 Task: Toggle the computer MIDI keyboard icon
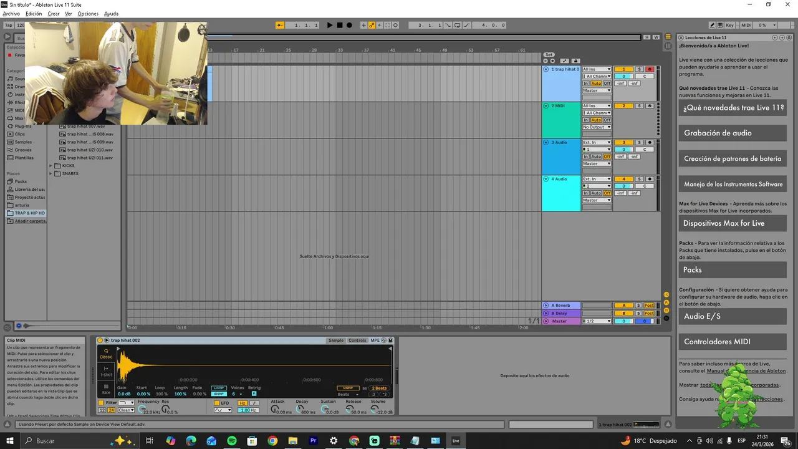(x=721, y=25)
